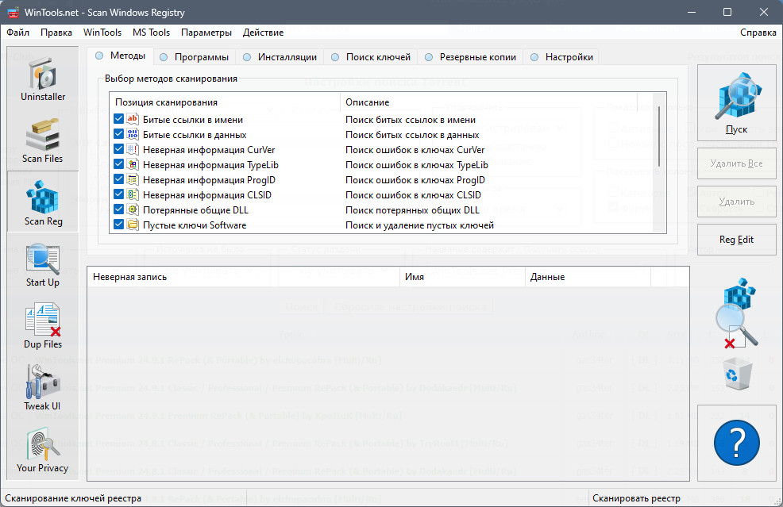Switch to the Программы tab
Image resolution: width=783 pixels, height=507 pixels.
click(x=195, y=57)
